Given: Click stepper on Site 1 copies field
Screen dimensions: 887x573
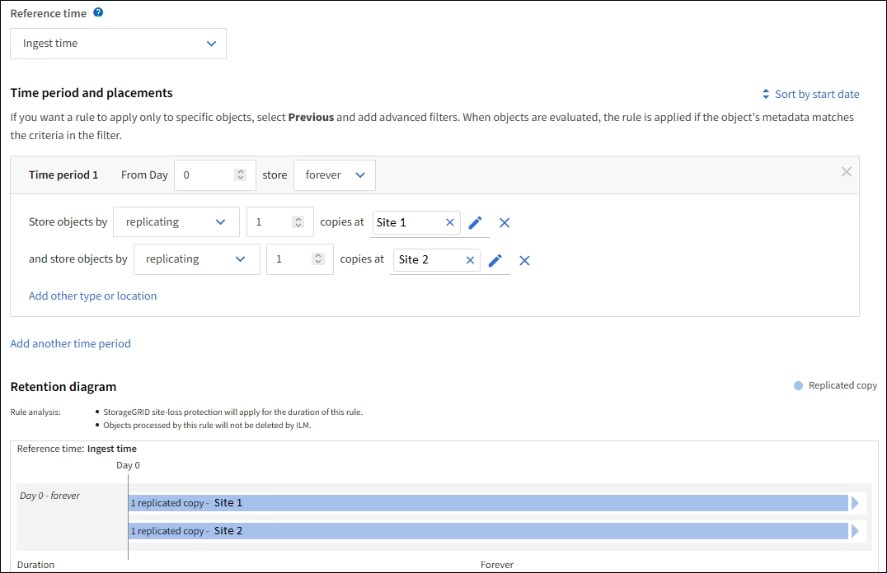Looking at the screenshot, I should (x=298, y=222).
